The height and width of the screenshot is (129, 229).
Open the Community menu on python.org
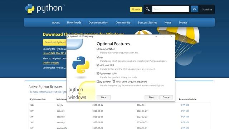coord(123,23)
